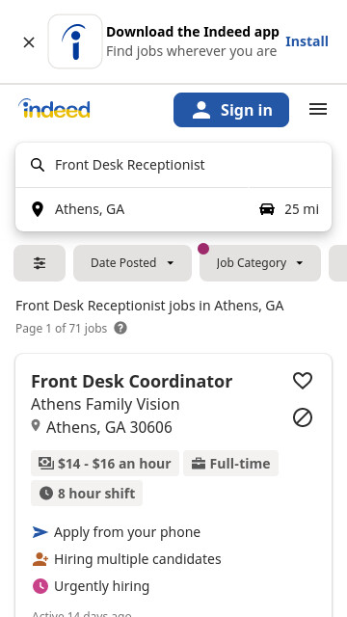Click the search magnifier icon
The height and width of the screenshot is (617, 347).
click(38, 165)
